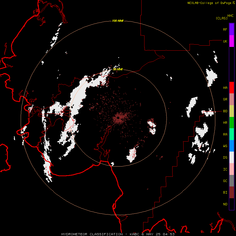The height and width of the screenshot is (236, 236).
Task: Click the HHC product code text
Action: pyautogui.click(x=230, y=16)
